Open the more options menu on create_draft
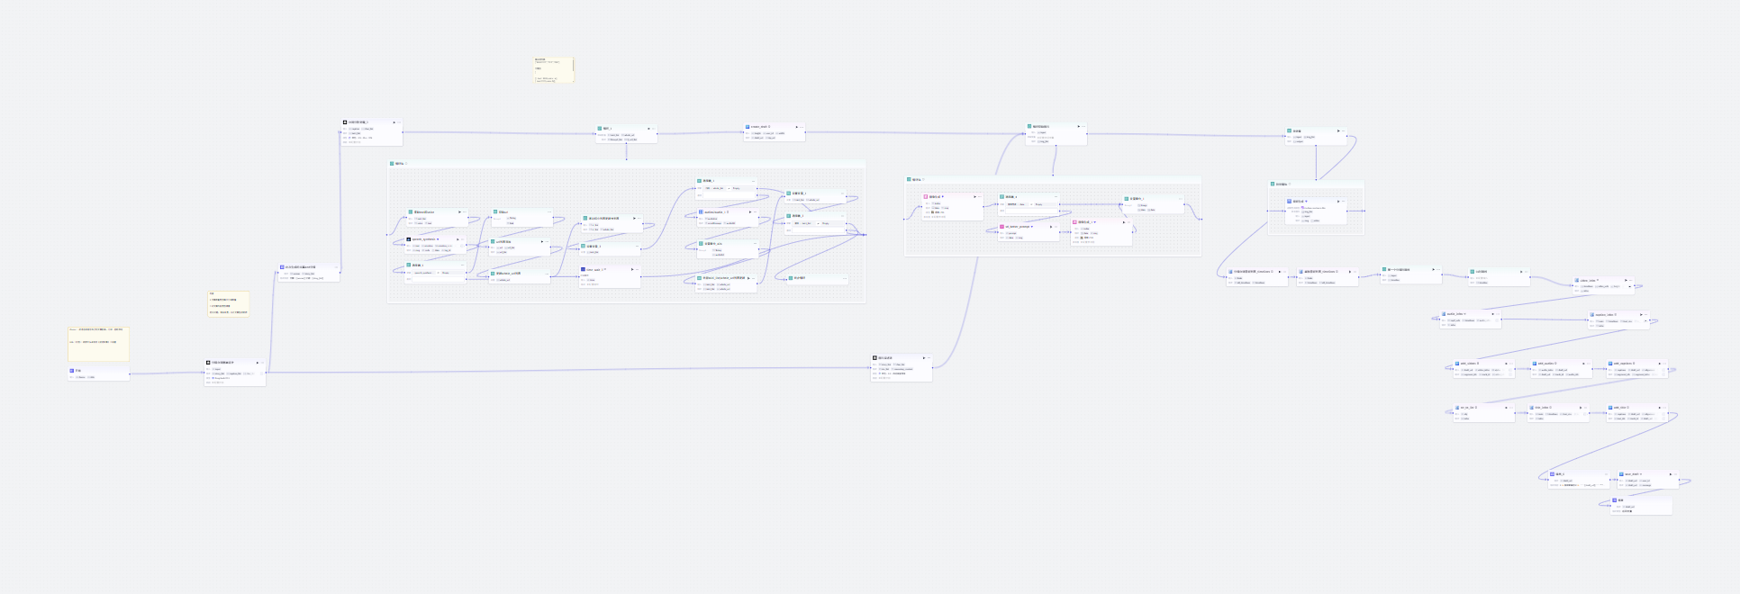The width and height of the screenshot is (1740, 594). pyautogui.click(x=802, y=127)
